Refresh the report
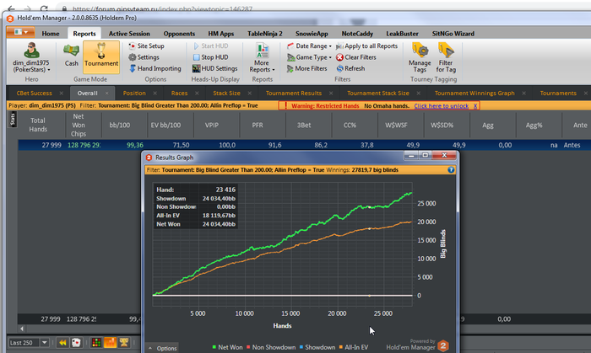The image size is (591, 353). tap(350, 68)
